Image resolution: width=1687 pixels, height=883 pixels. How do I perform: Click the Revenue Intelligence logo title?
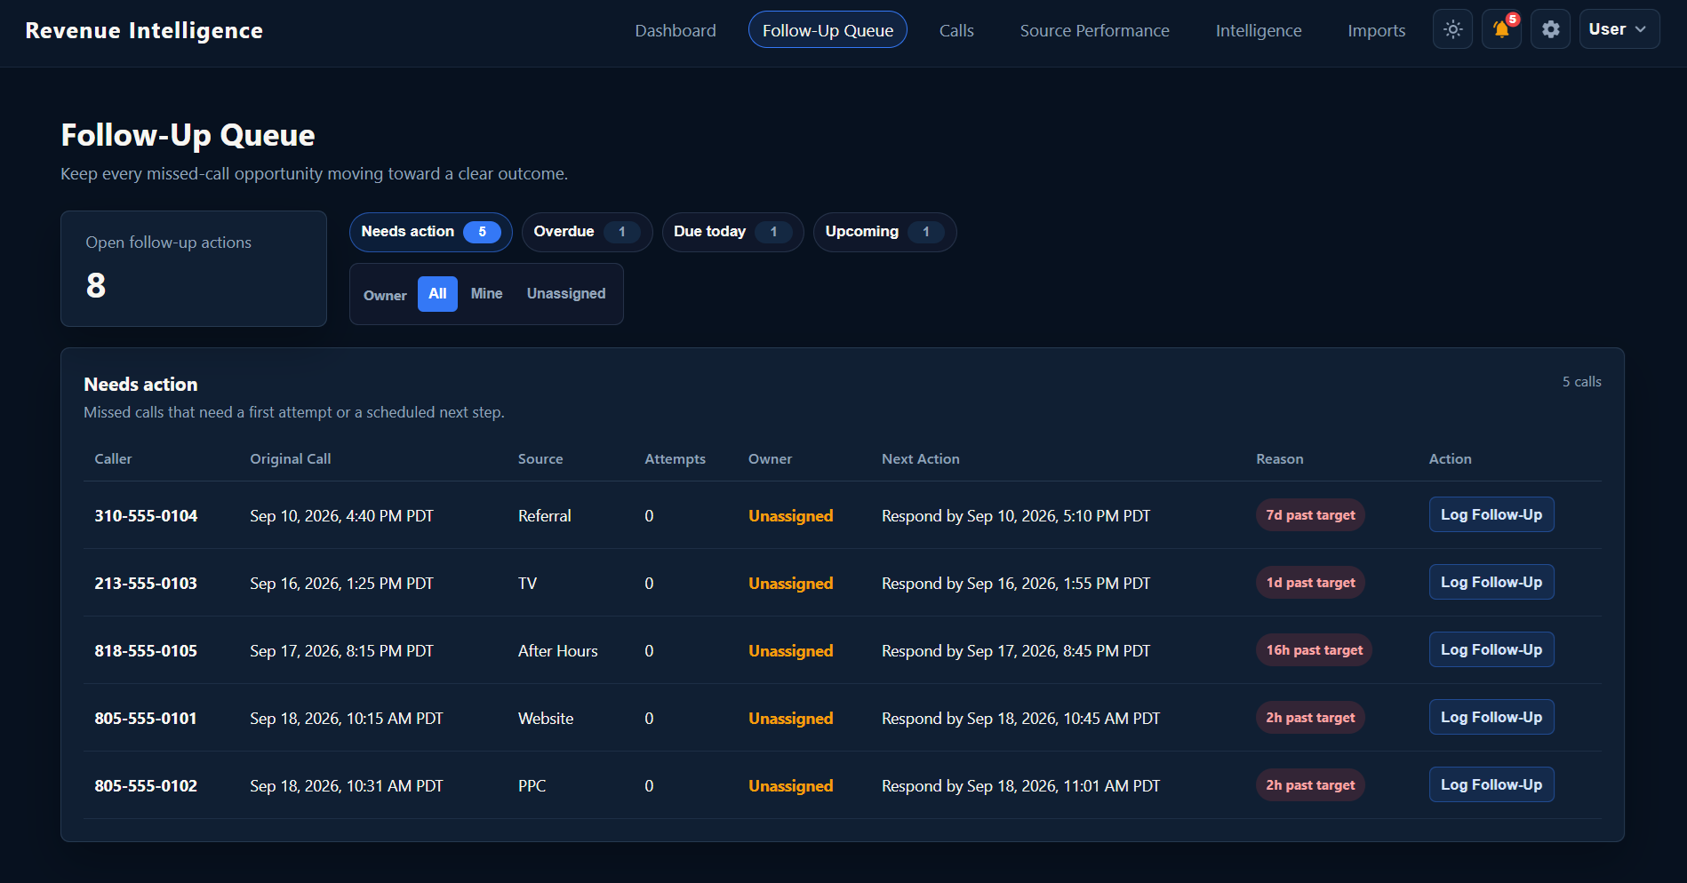click(144, 30)
